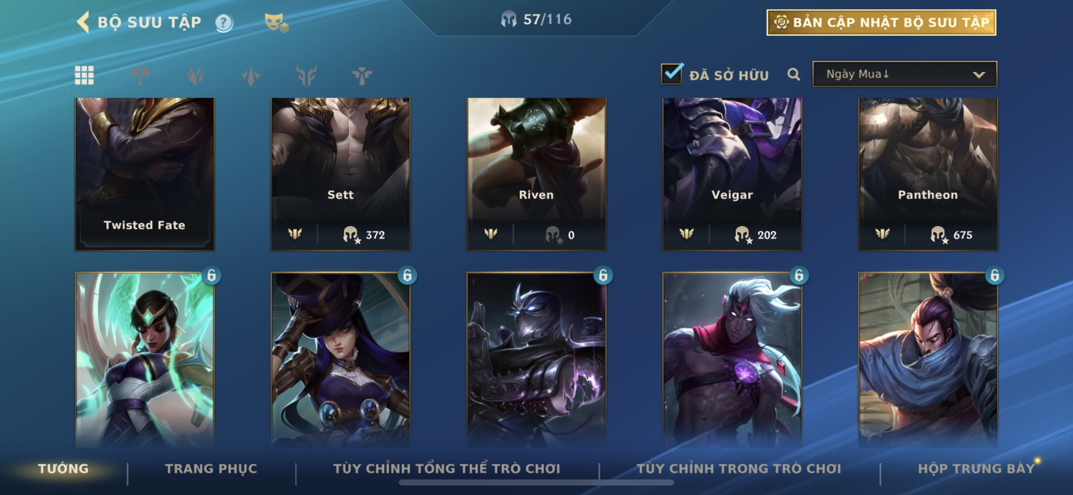The image size is (1073, 495).
Task: Click the bottom horizontal scroll bar
Action: [536, 483]
